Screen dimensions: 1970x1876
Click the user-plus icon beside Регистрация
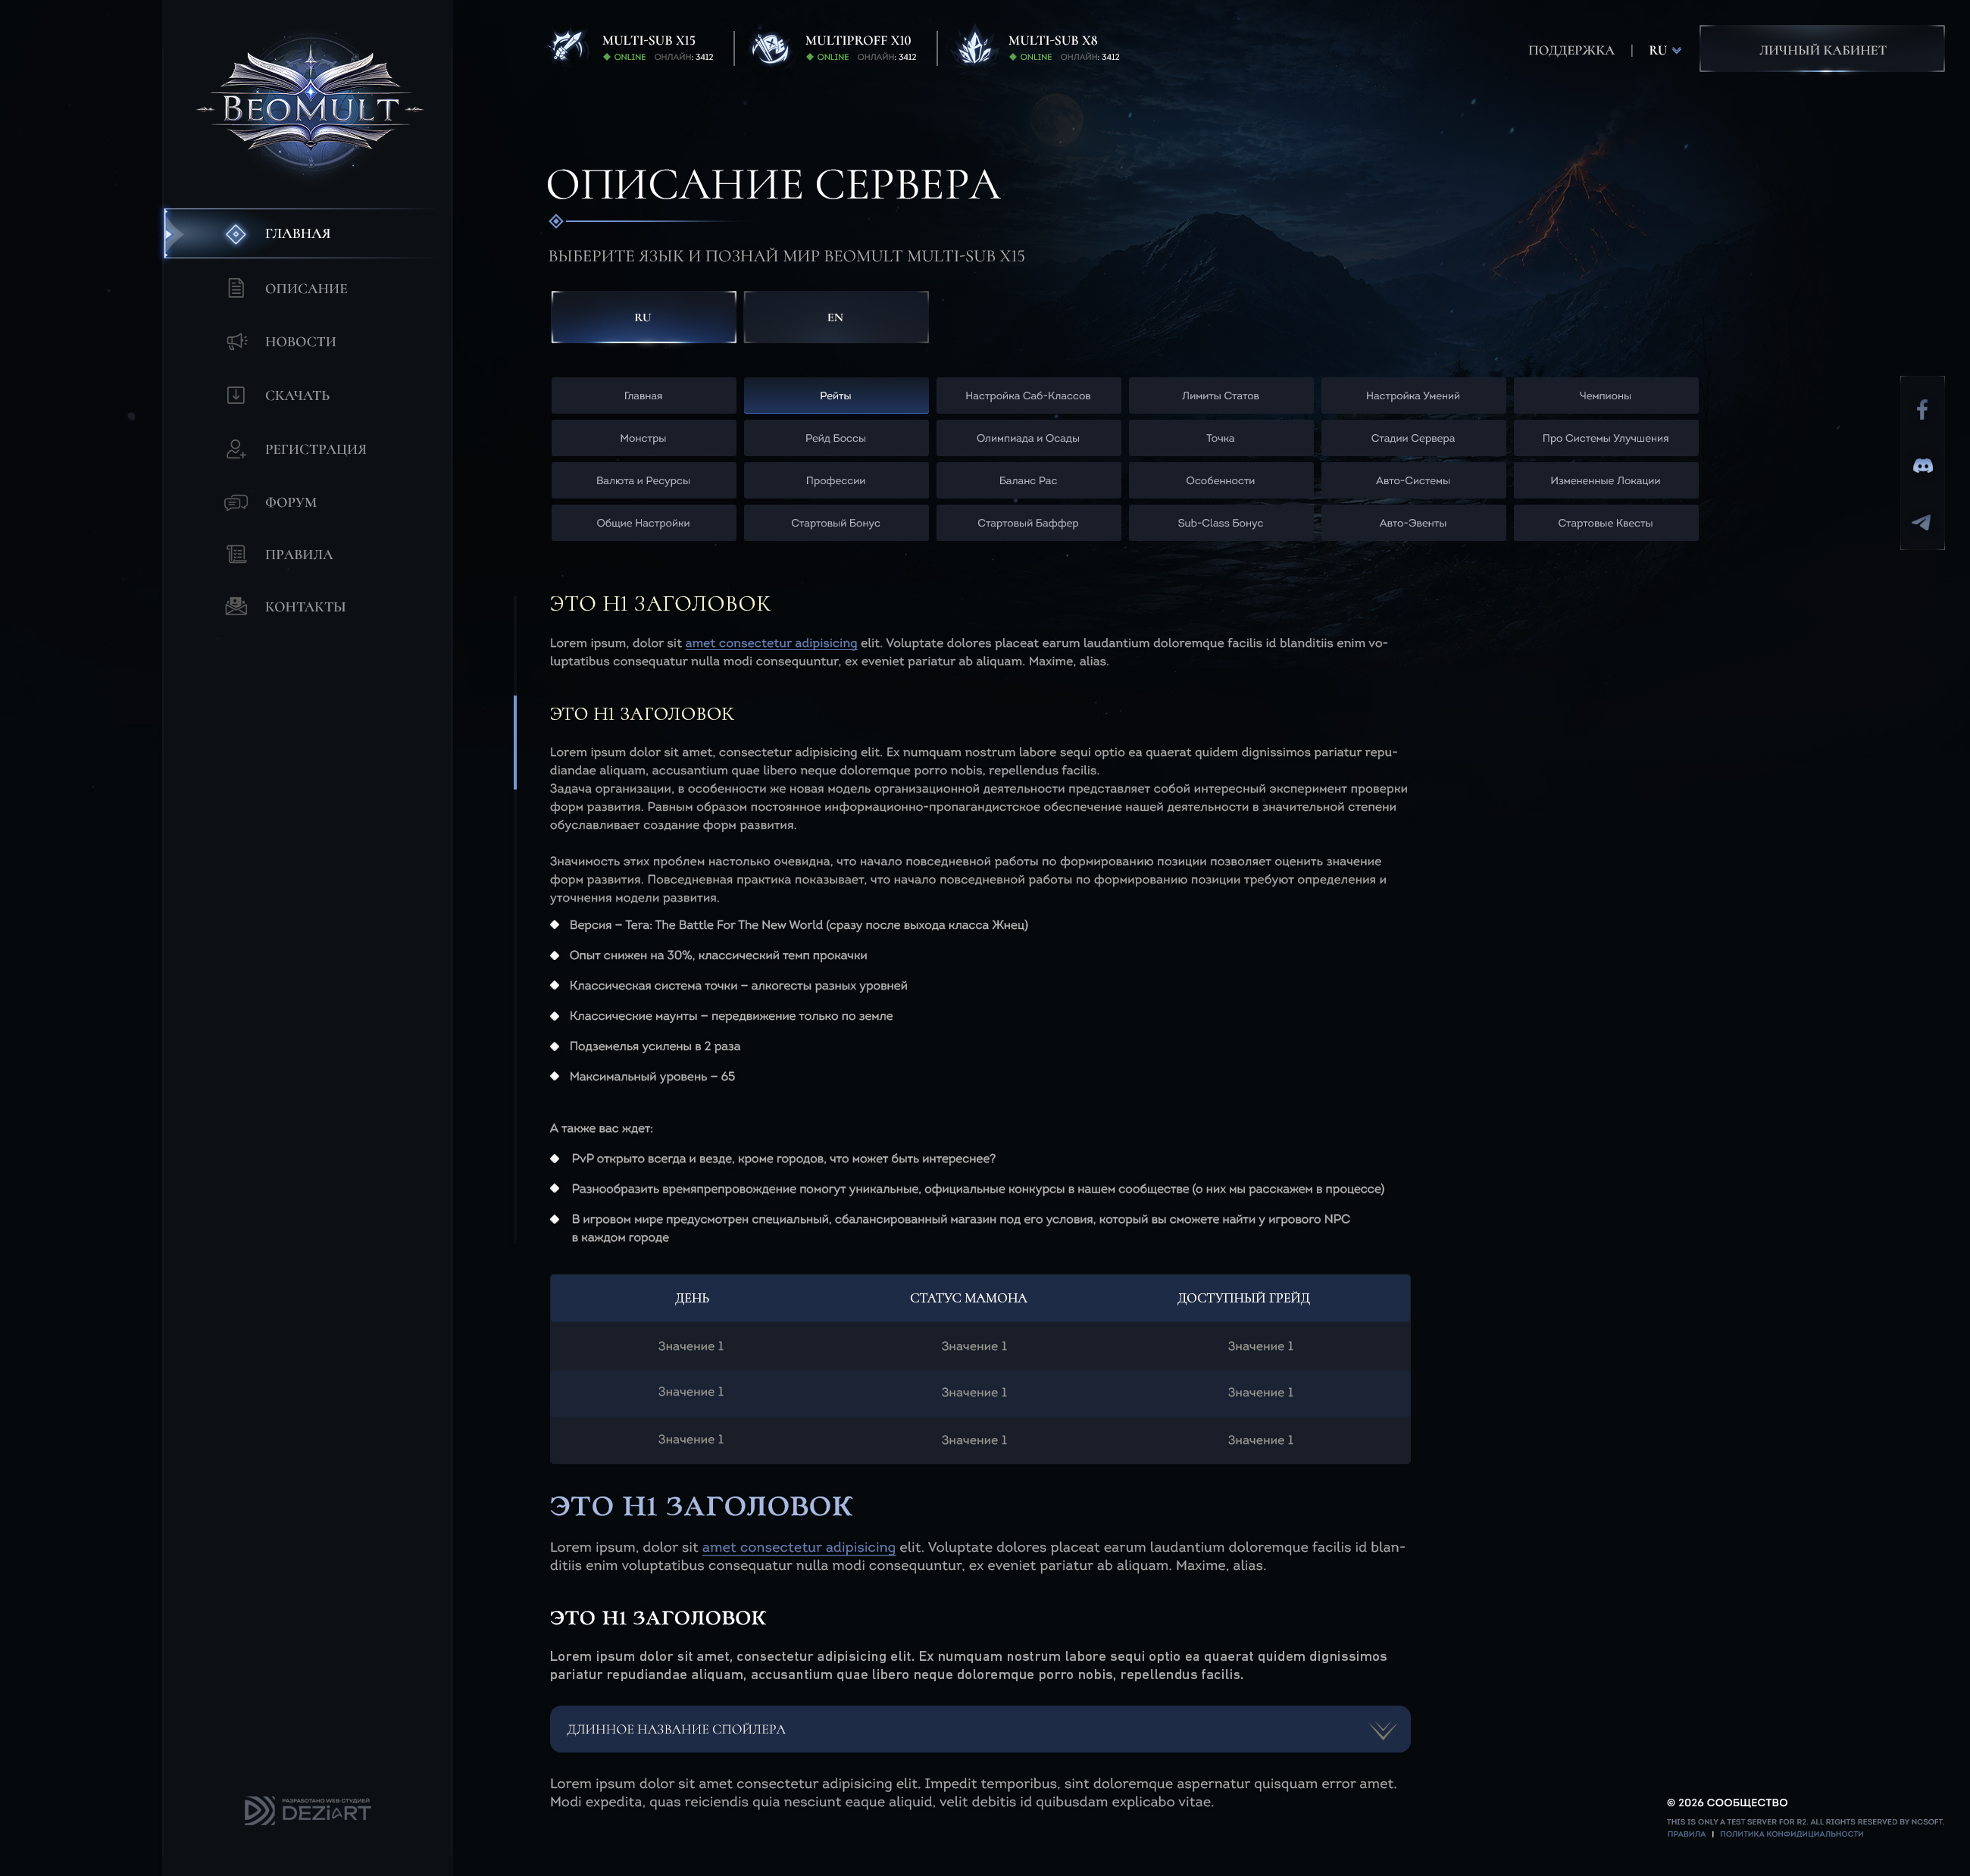point(236,449)
